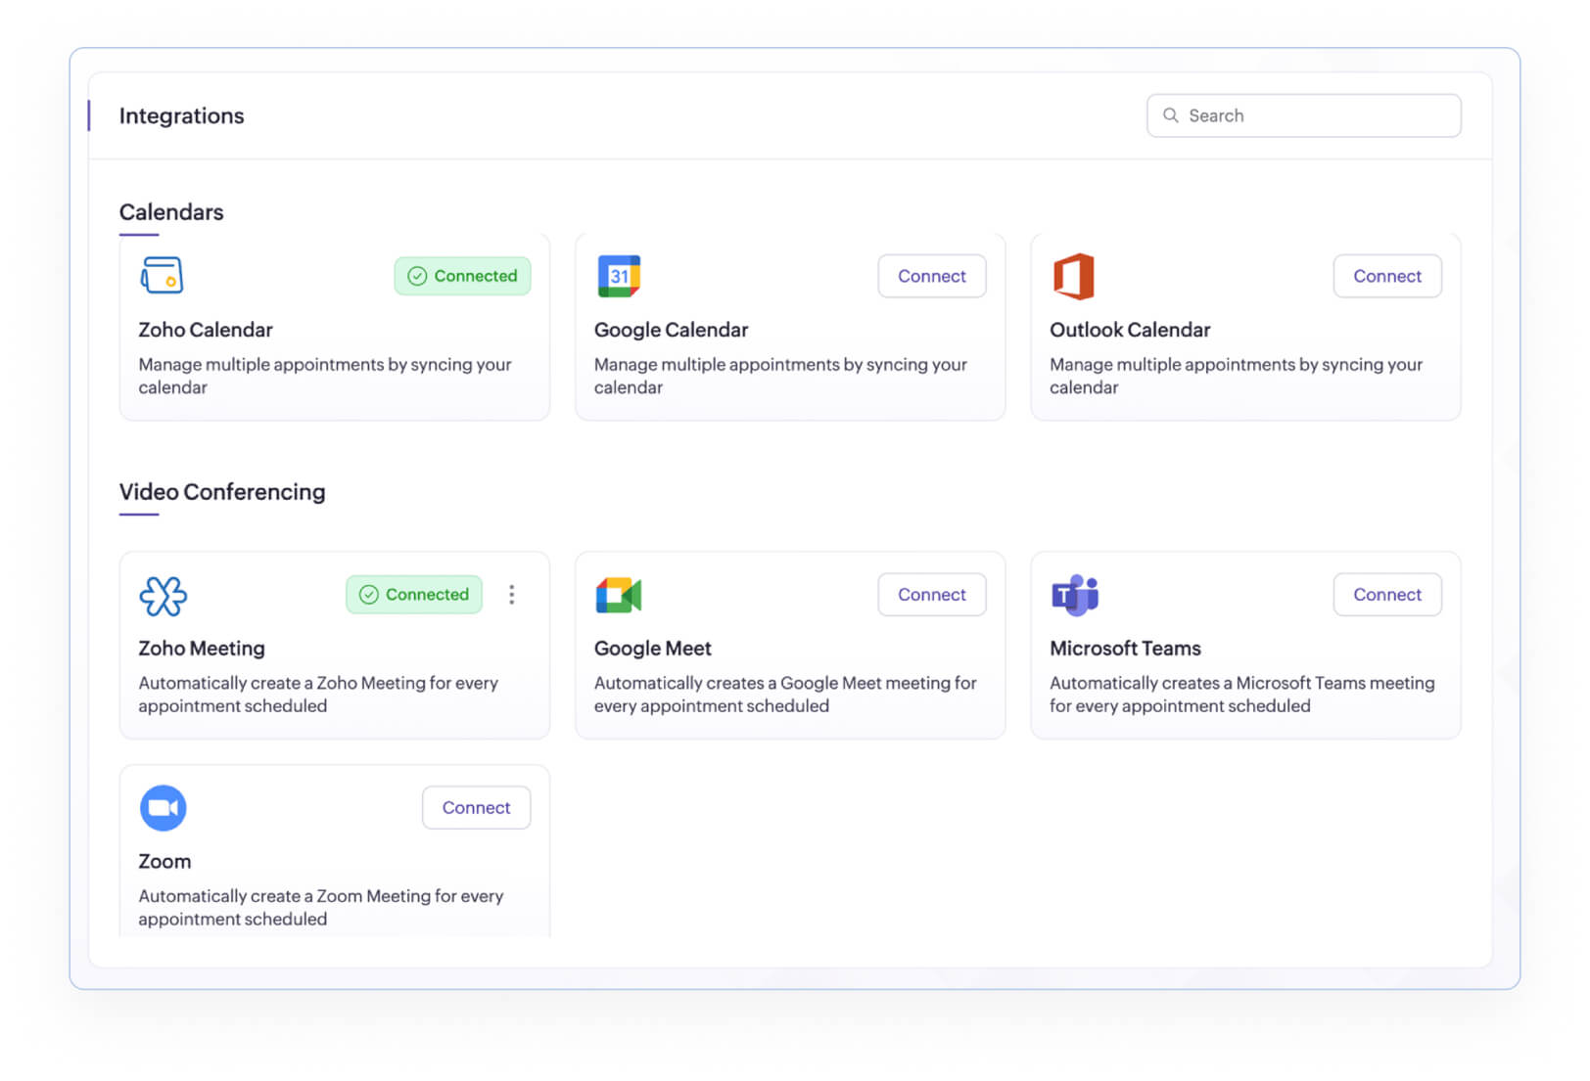Click inside the Search field
1590x1081 pixels.
tap(1302, 115)
